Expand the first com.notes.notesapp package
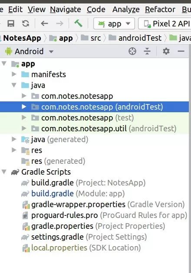This screenshot has width=191, height=273. tap(24, 96)
